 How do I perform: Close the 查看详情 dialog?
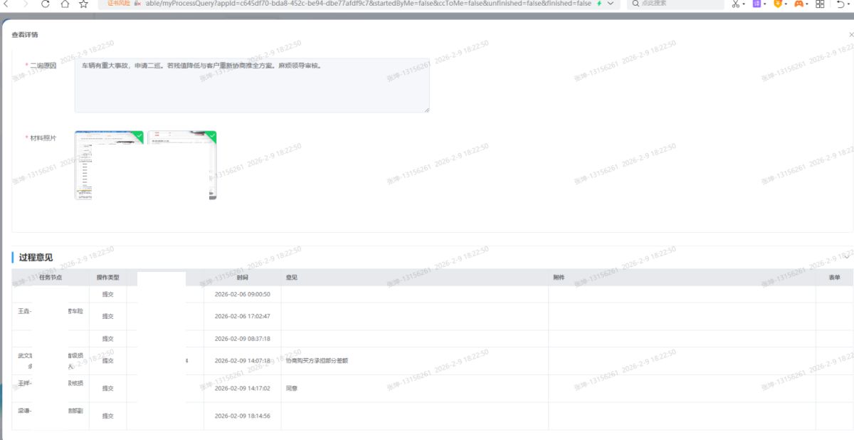click(x=850, y=34)
